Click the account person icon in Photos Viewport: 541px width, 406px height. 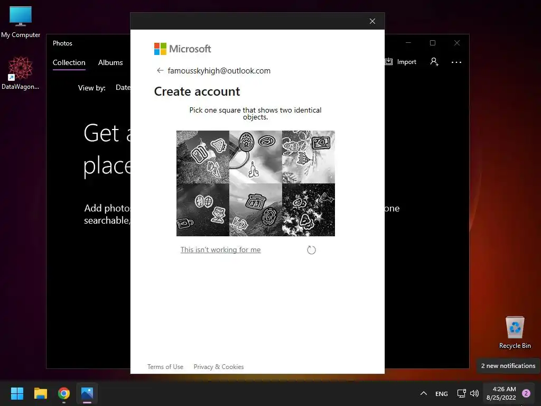pos(434,62)
